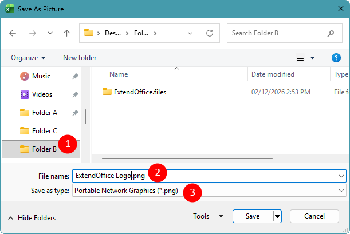Open recent locations chevron
The height and width of the screenshot is (234, 350).
[x=50, y=33]
